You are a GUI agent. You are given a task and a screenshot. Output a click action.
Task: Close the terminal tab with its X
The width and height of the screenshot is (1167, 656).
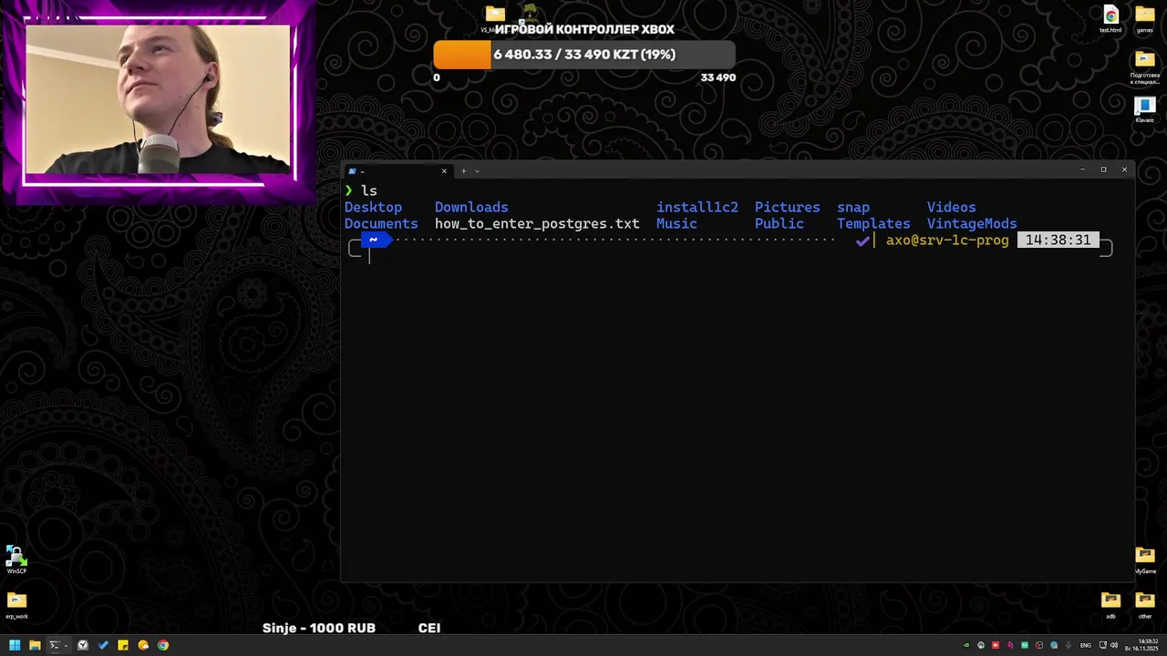tap(444, 170)
